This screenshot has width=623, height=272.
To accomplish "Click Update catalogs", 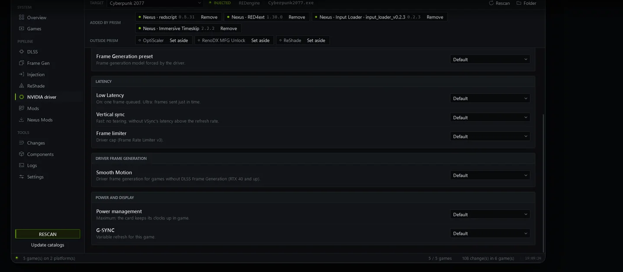I will click(x=48, y=245).
